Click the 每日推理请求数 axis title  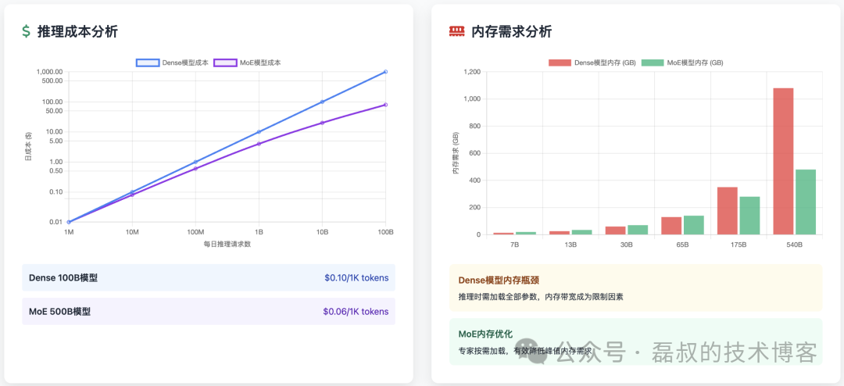(x=227, y=244)
